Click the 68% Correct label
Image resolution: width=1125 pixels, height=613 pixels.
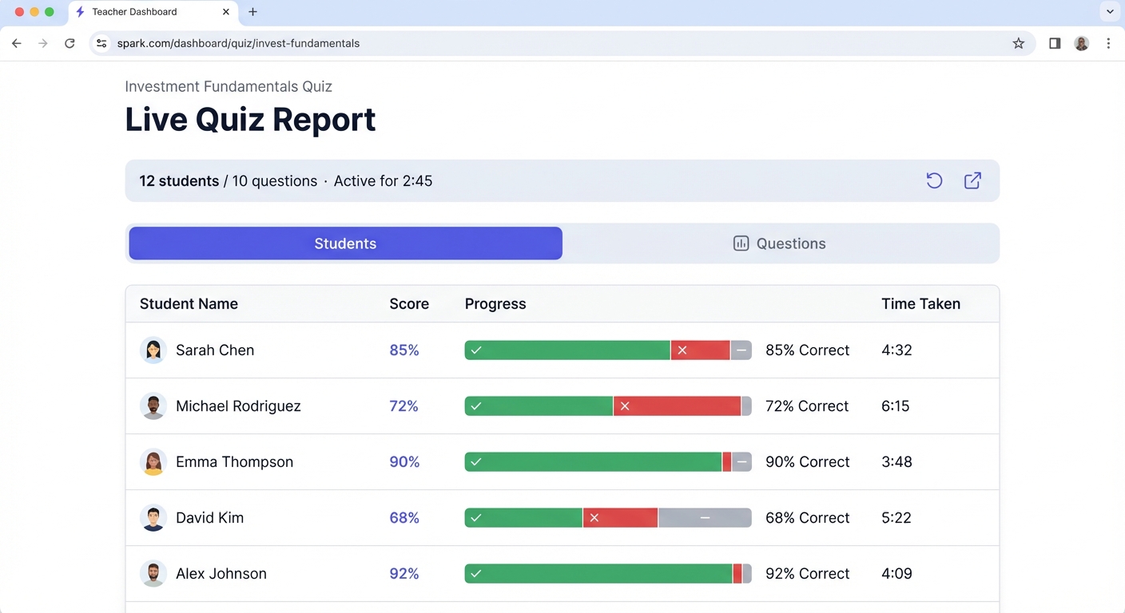[808, 518]
